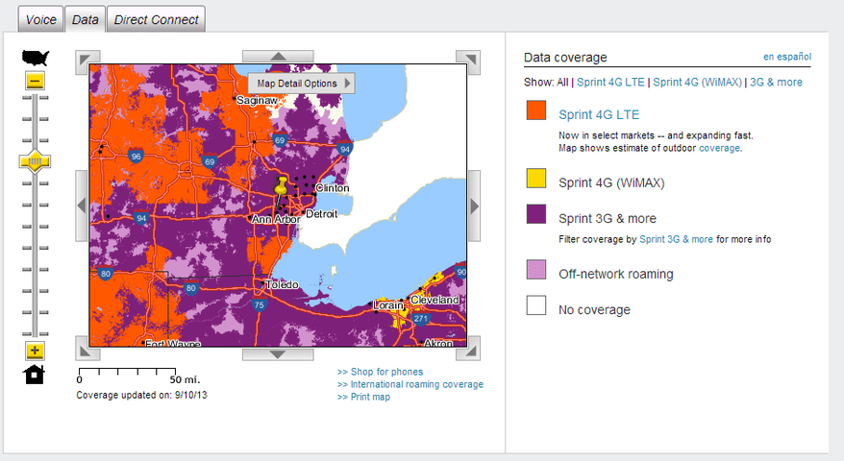Click the Interstate 271 shield near Cleveland

point(421,318)
